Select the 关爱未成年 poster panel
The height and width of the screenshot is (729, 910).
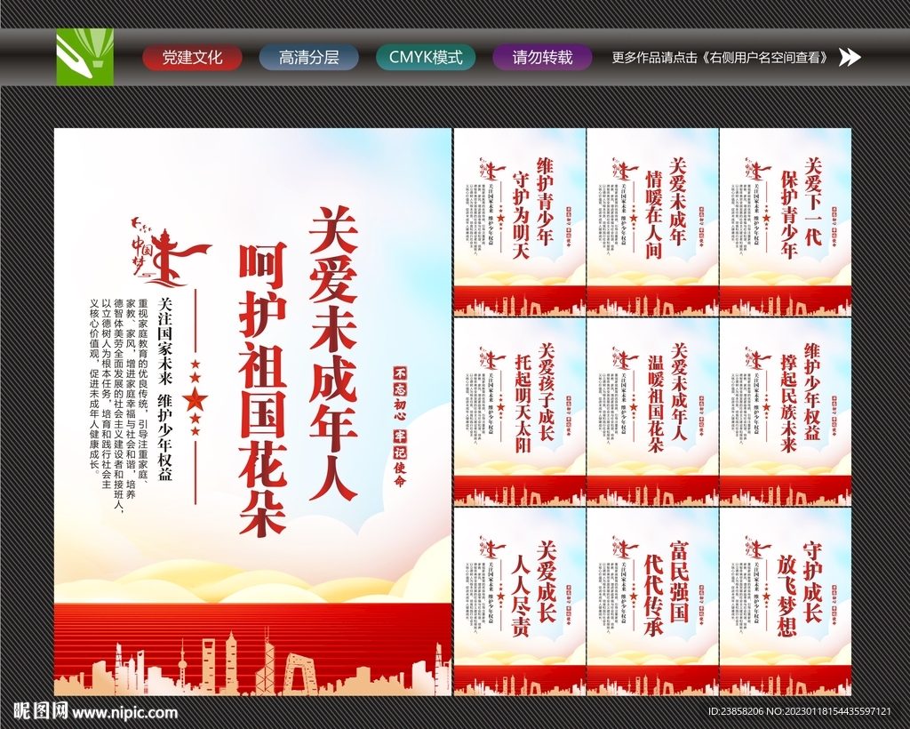652,222
